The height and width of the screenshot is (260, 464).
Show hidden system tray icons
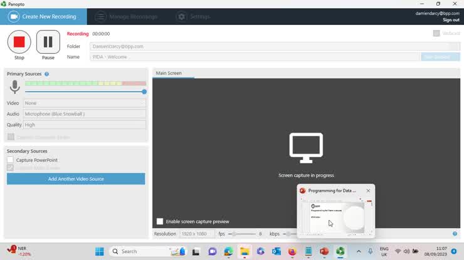[x=359, y=251]
